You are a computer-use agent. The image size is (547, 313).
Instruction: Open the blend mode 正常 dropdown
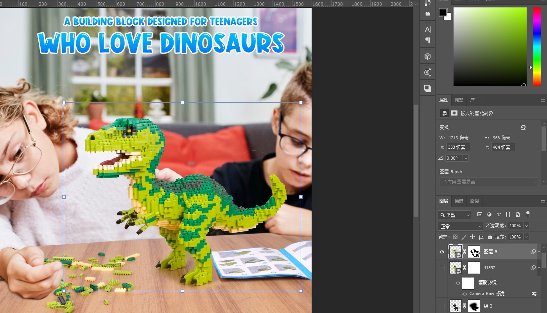point(460,226)
